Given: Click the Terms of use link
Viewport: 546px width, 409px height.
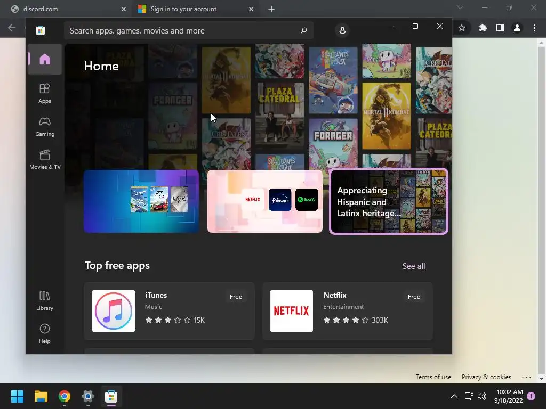Looking at the screenshot, I should 433,377.
